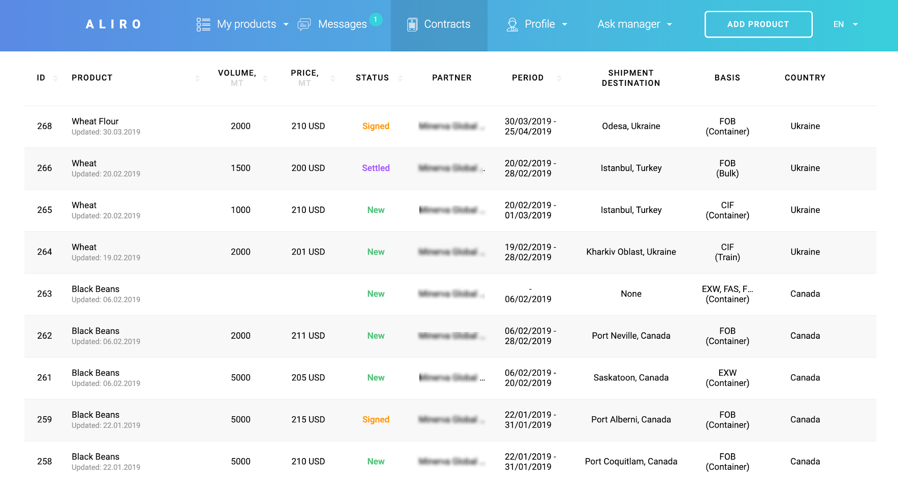Open the notification badge on Messages
This screenshot has height=482, width=898.
click(375, 19)
